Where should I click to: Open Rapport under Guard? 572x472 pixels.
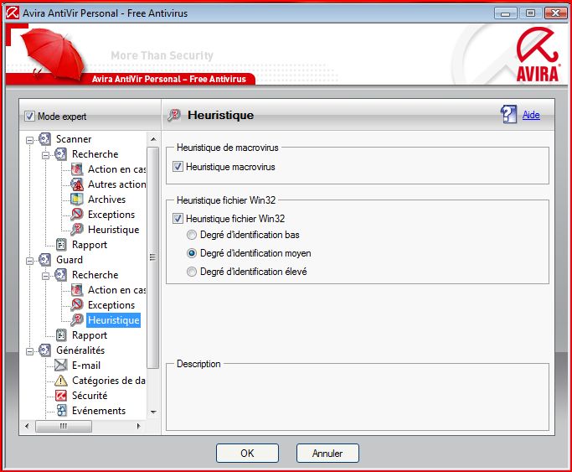[x=90, y=335]
